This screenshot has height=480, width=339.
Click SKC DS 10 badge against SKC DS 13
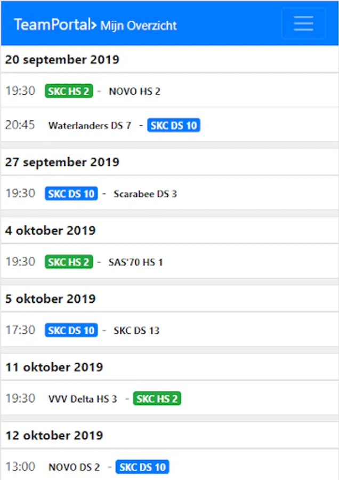coord(71,330)
